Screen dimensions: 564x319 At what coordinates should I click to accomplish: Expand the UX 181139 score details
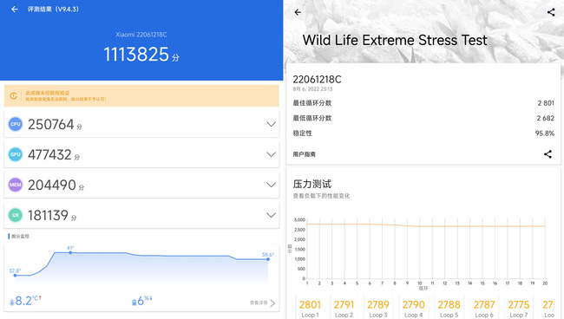[271, 215]
